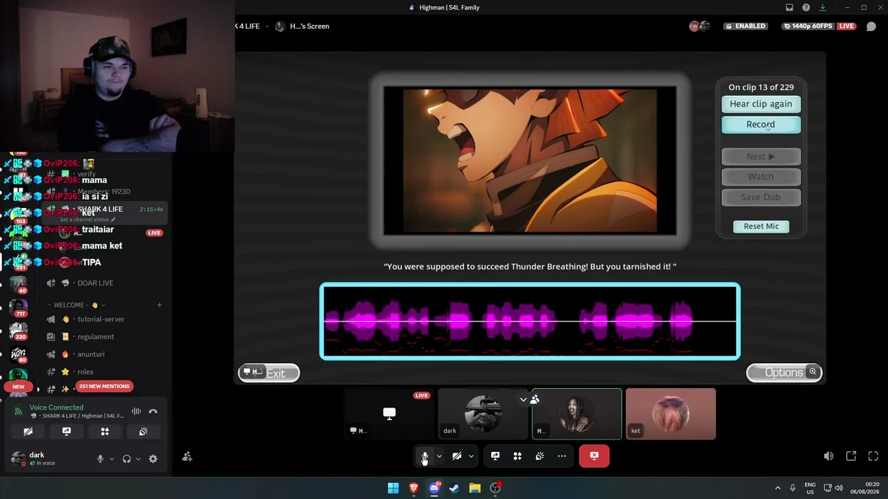Show hidden system tray icons

coord(778,488)
